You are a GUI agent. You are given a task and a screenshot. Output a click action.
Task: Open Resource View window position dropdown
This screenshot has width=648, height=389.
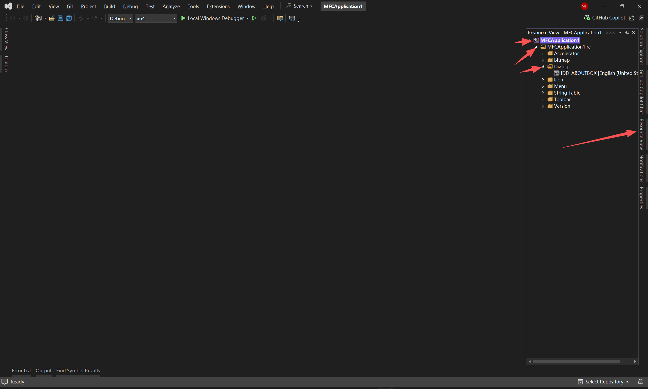point(620,33)
